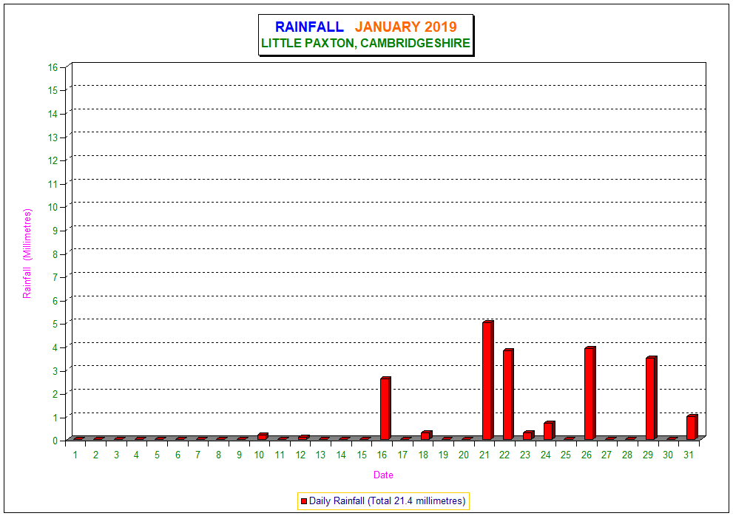Viewport: 733px width, 516px height.
Task: Click x-axis date label '16'
Action: tap(382, 455)
